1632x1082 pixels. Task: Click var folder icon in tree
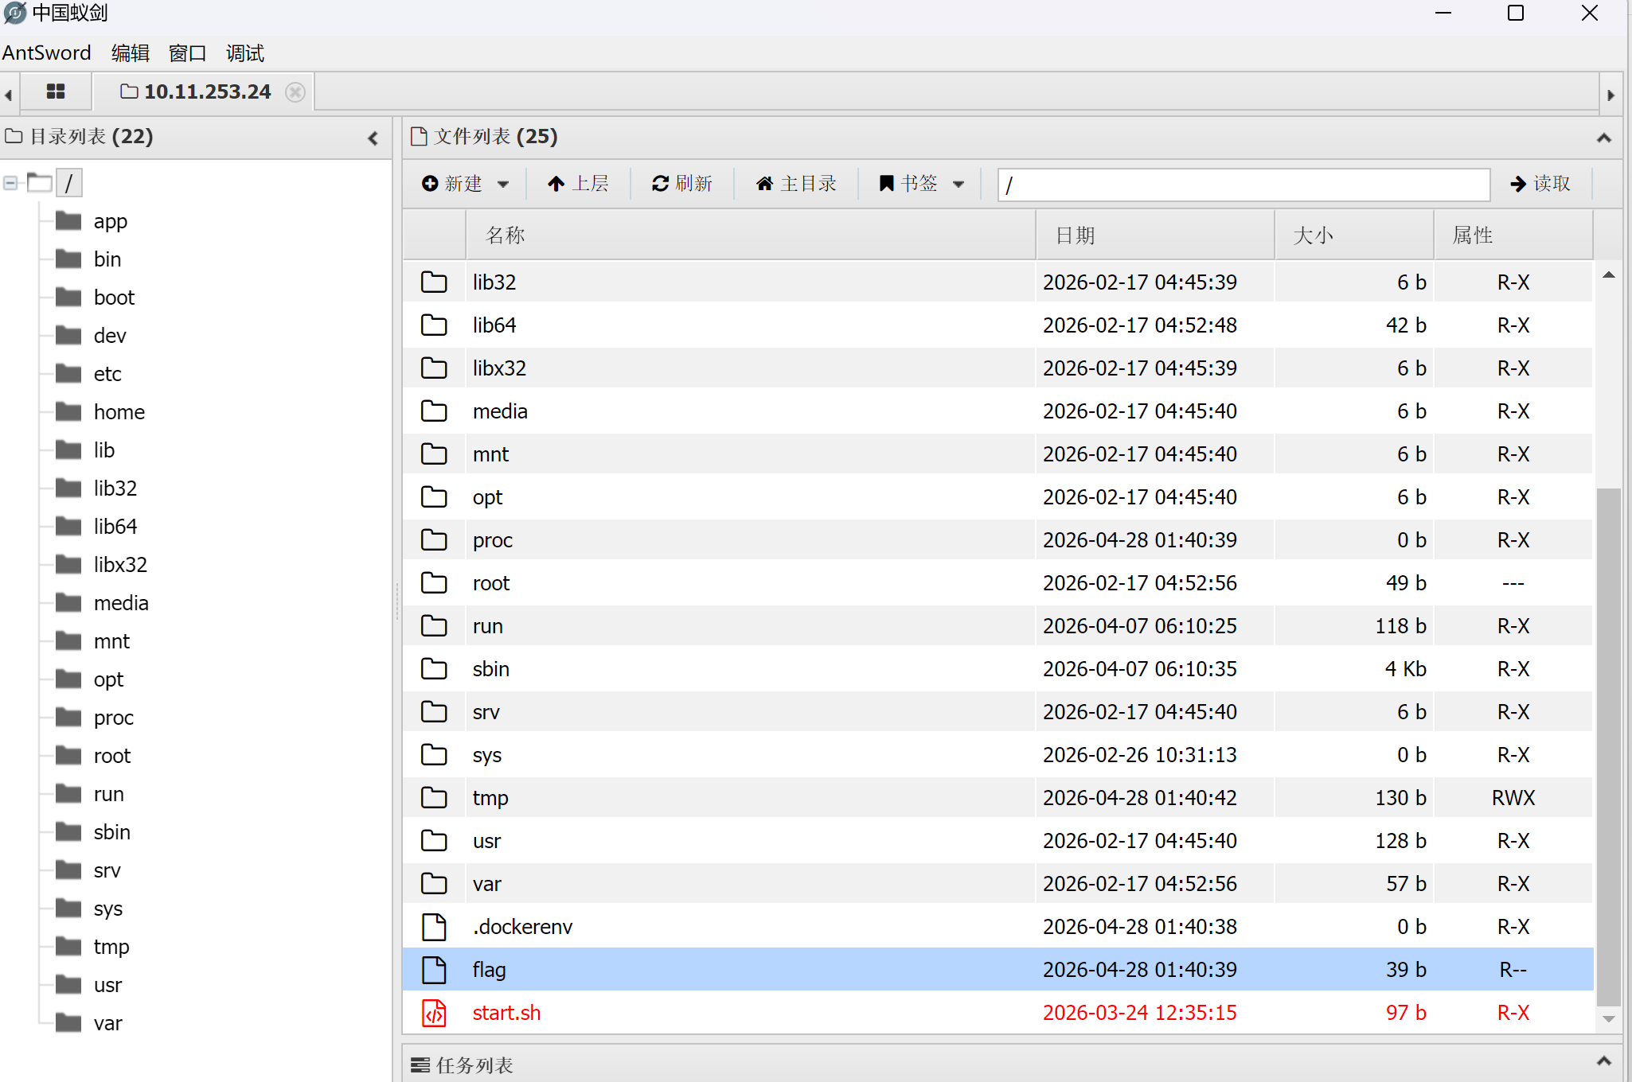68,1022
